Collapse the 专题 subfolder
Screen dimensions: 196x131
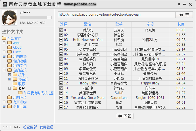coord(9,88)
